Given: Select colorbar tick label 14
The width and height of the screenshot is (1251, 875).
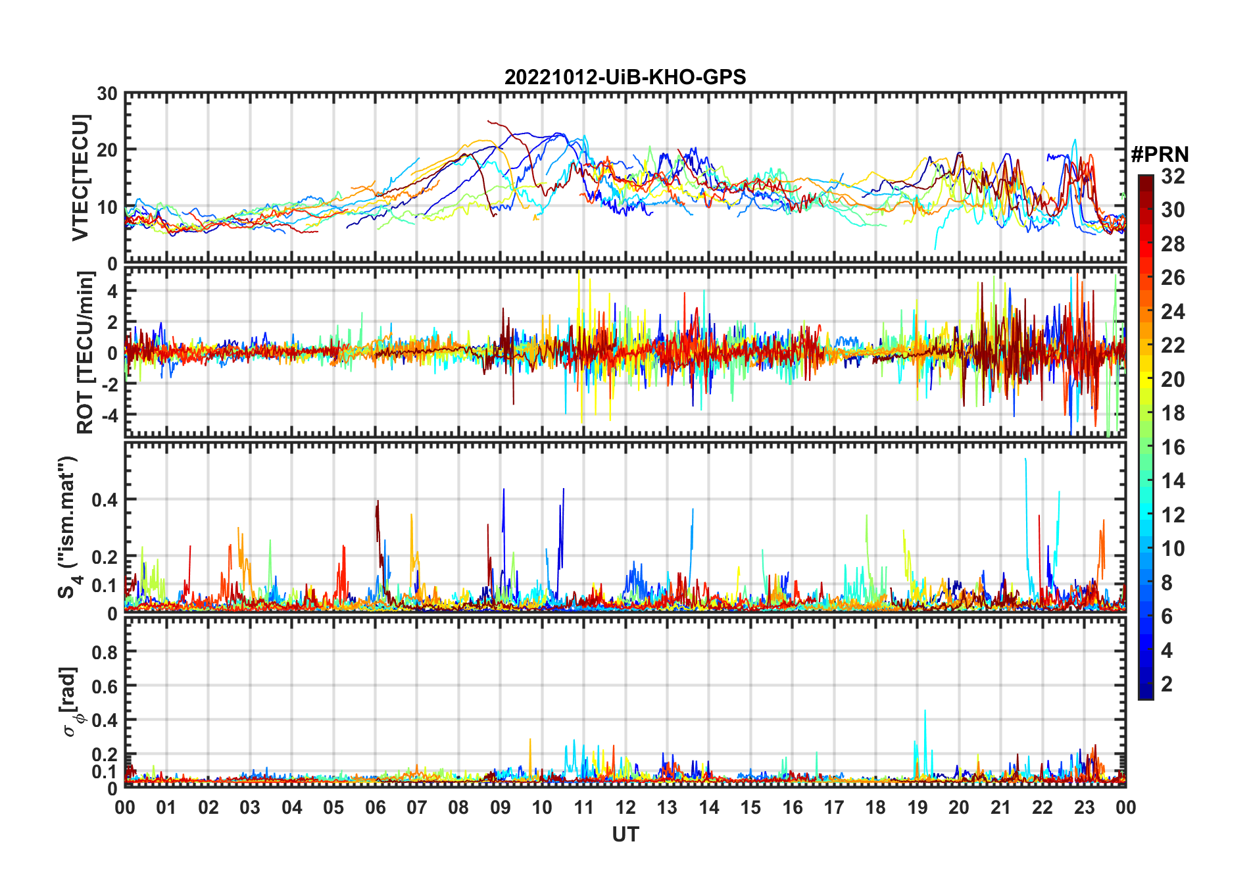Looking at the screenshot, I should tap(1173, 481).
